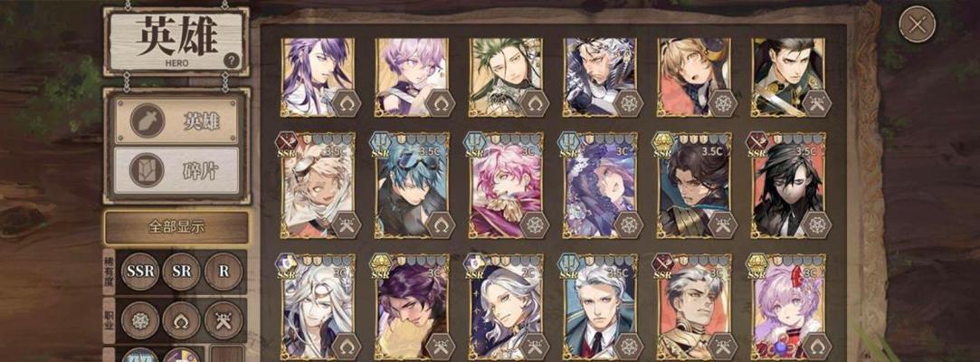Viewport: 980px width, 362px height.
Task: Switch to the 碎片 tab
Action: click(176, 170)
